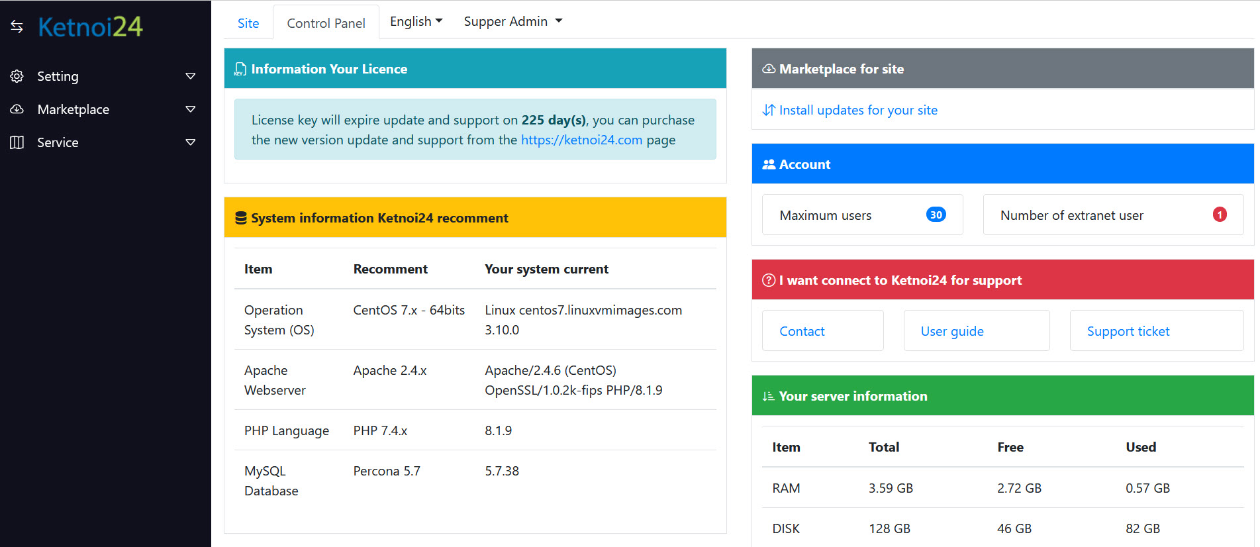
Task: Click question mark icon in support header
Action: pos(769,280)
